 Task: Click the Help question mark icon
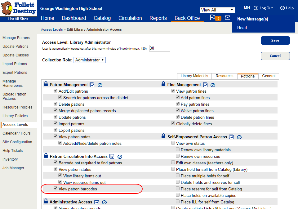click(282, 8)
